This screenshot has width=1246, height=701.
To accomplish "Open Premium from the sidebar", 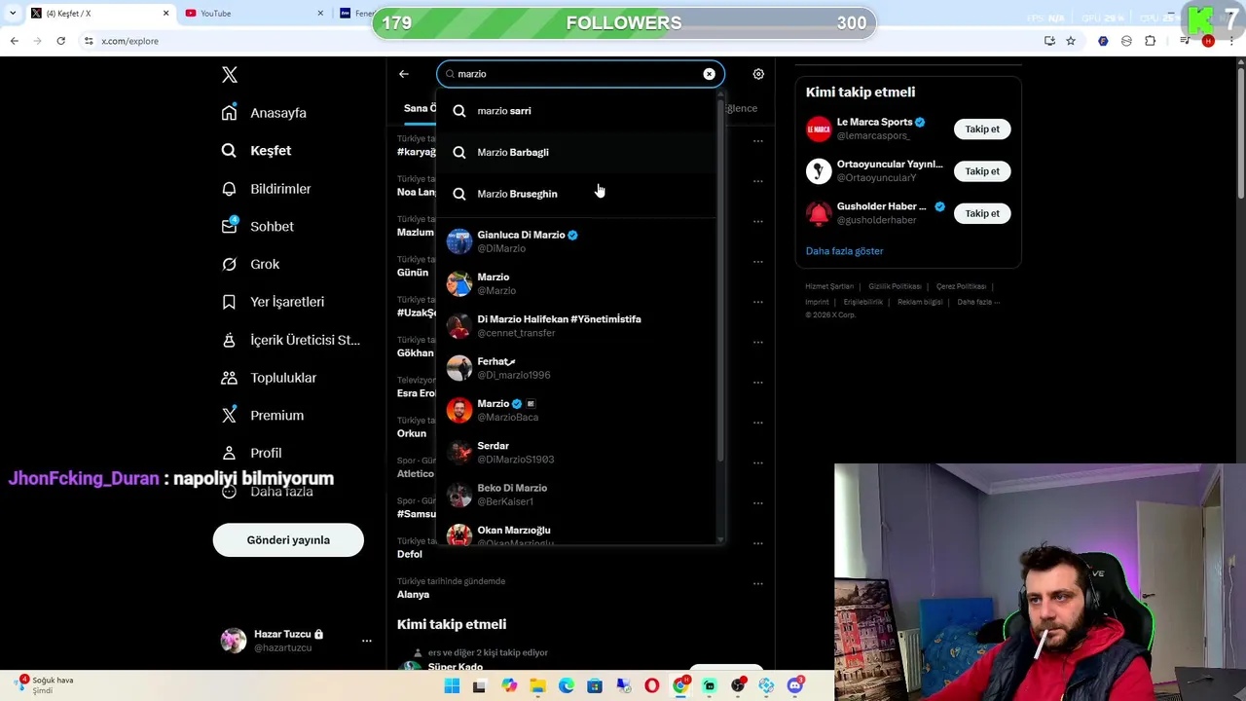I will coord(262,416).
